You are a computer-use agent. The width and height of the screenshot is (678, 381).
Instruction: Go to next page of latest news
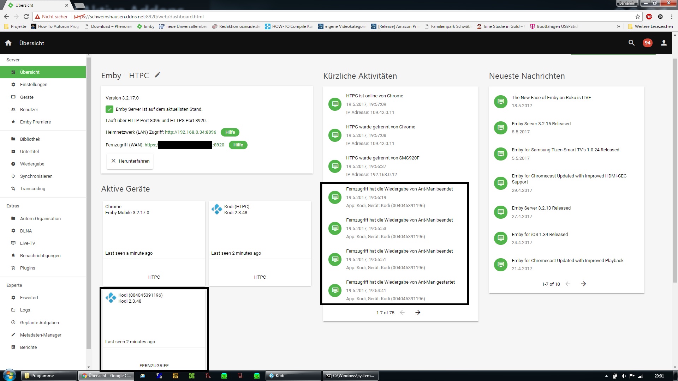[x=583, y=284]
